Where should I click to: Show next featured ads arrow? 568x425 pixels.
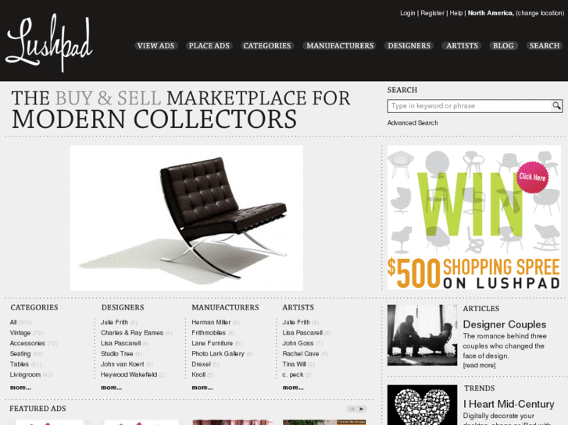point(362,409)
